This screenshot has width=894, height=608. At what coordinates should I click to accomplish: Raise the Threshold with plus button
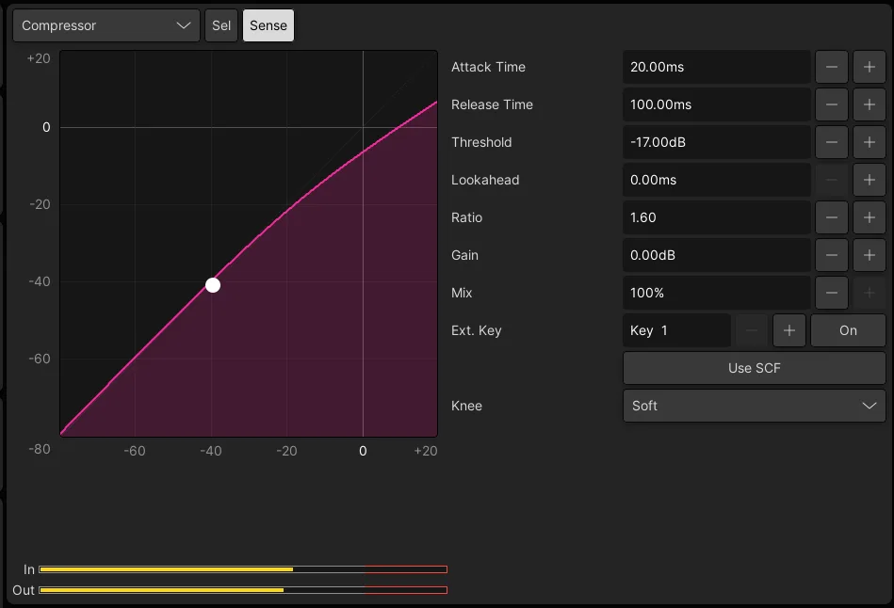(x=869, y=142)
